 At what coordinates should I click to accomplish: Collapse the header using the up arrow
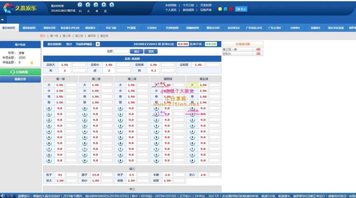tap(2, 20)
